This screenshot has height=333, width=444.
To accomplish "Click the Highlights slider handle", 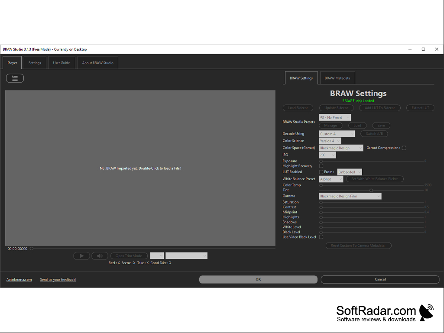I will tap(321, 217).
